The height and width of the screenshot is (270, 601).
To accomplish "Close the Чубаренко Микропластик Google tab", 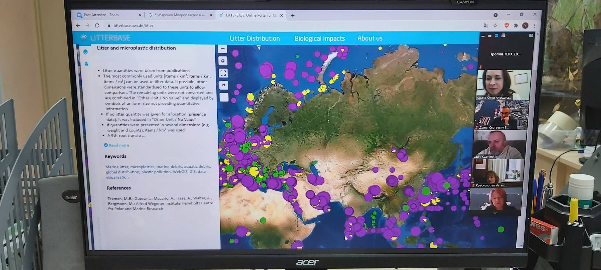I will point(211,15).
